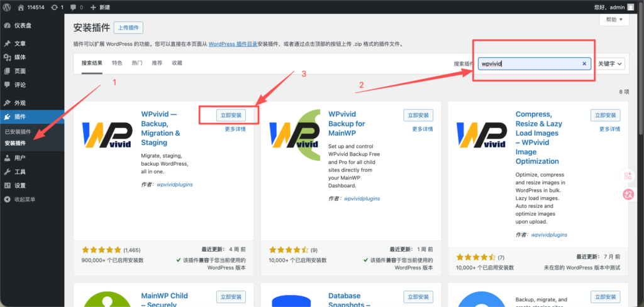Viewport: 644px width, 307px height.
Task: Open the WordPress logo menu
Action: 8,7
